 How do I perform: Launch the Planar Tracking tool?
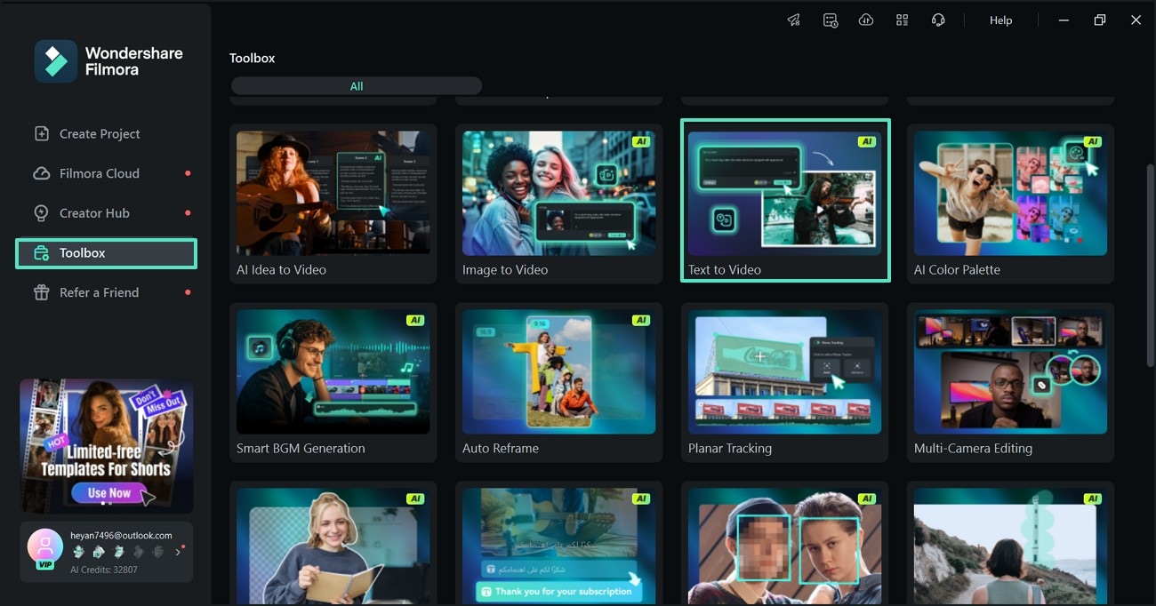[785, 382]
